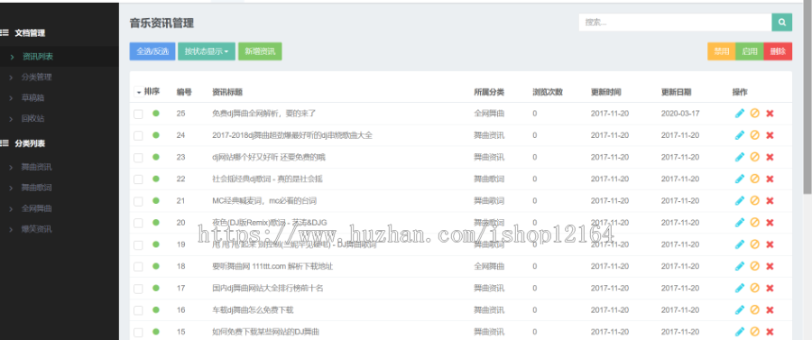Edit article number 24 via pencil icon

coord(740,135)
